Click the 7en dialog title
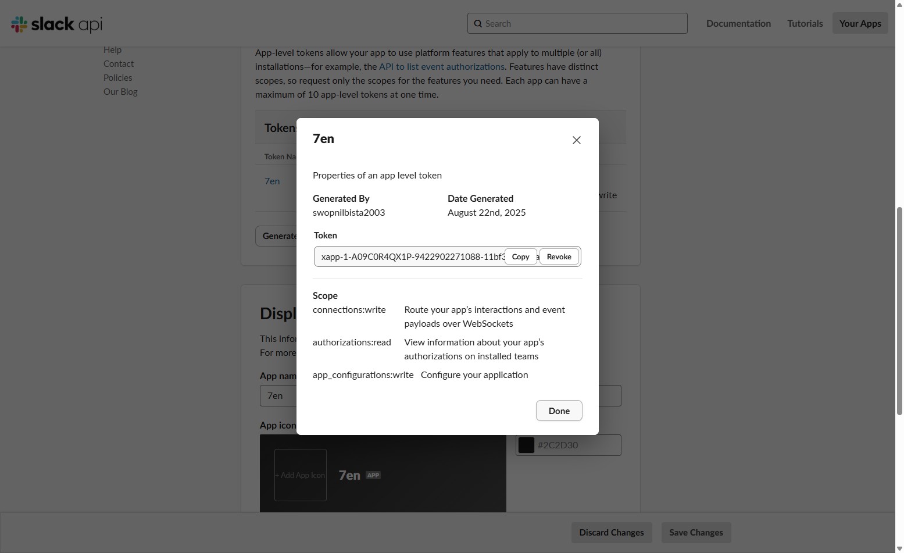The height and width of the screenshot is (553, 904). pos(323,138)
